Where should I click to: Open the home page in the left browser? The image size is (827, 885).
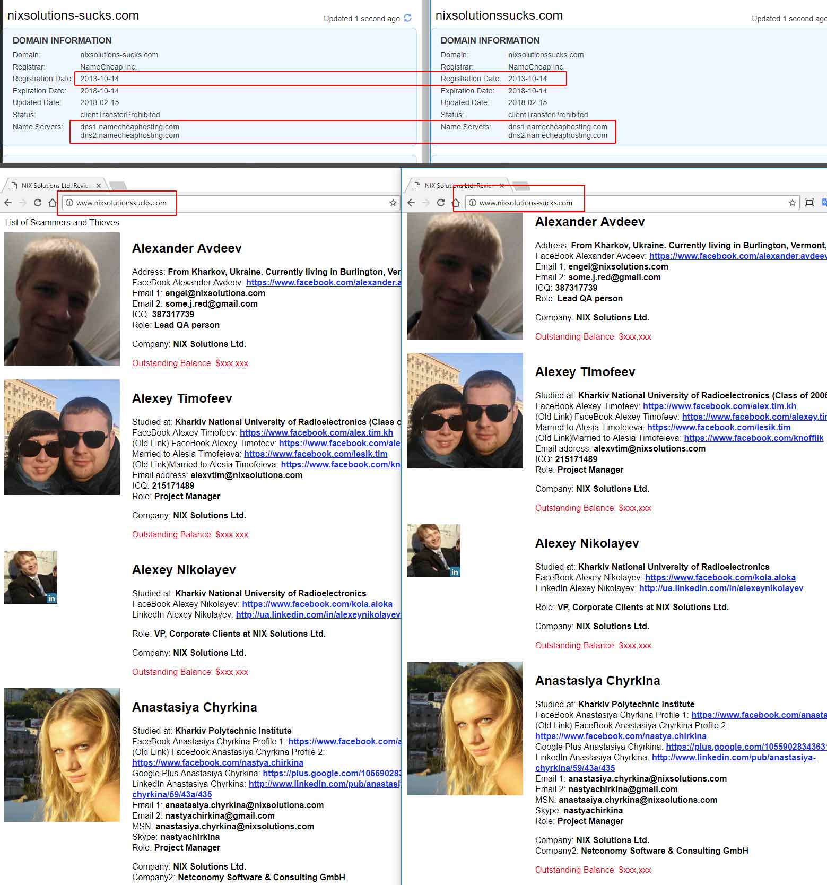(x=52, y=203)
